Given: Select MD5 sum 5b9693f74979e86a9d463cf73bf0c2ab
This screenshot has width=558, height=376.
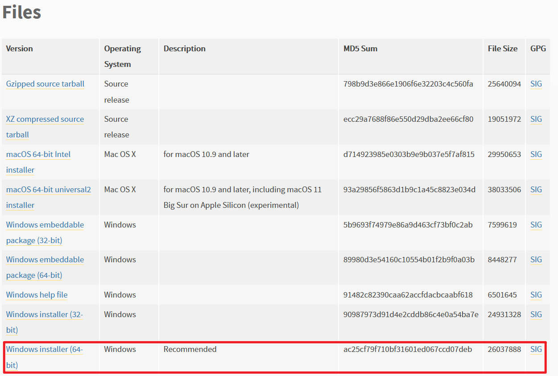Looking at the screenshot, I should (x=408, y=225).
